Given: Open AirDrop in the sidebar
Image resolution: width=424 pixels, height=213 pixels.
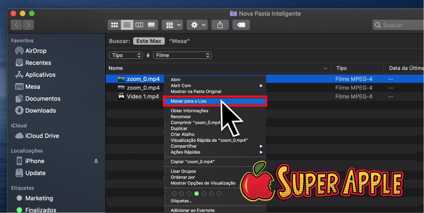Looking at the screenshot, I should click(35, 51).
